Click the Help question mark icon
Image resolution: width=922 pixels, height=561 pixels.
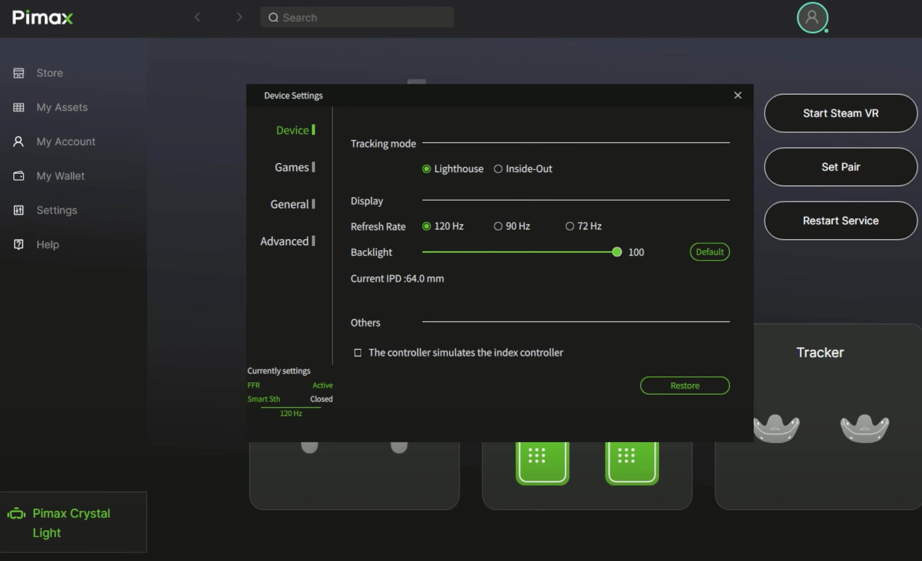[x=19, y=244]
